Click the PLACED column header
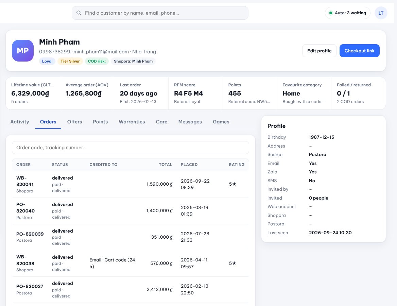397x306 pixels. (x=189, y=165)
